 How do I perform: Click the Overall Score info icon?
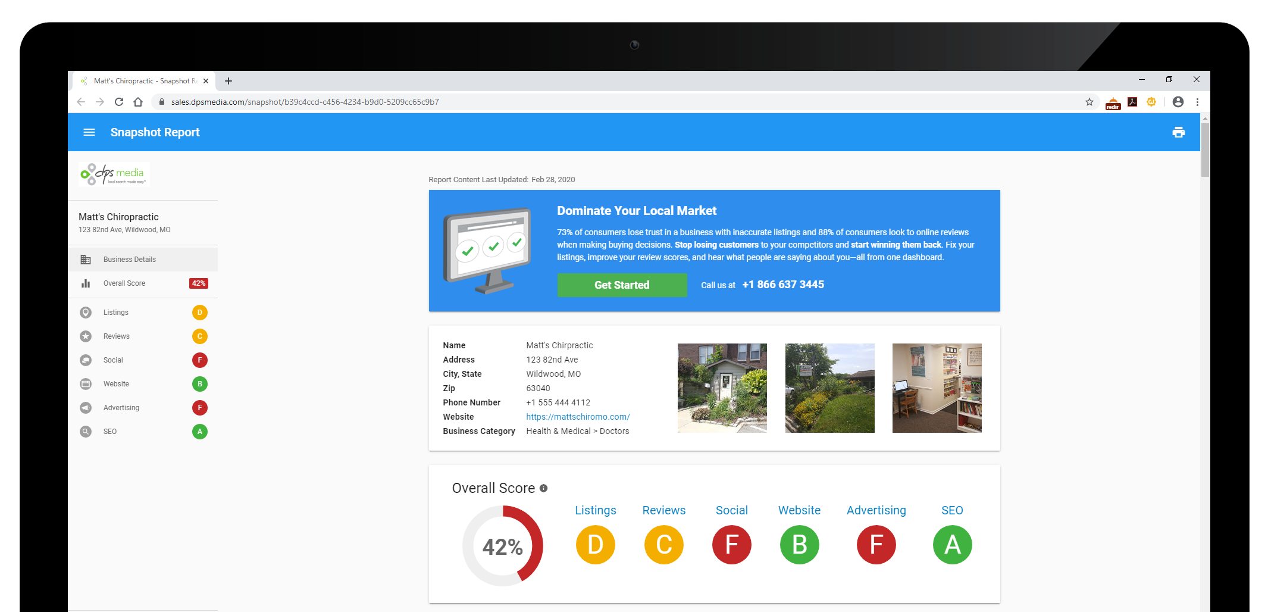[x=543, y=488]
